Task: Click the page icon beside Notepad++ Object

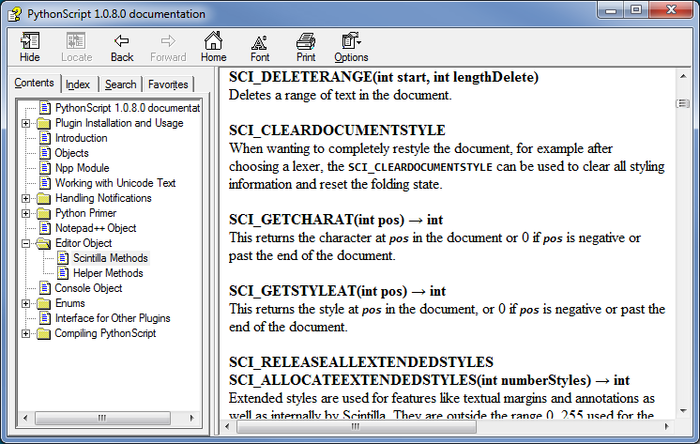Action: click(x=45, y=228)
